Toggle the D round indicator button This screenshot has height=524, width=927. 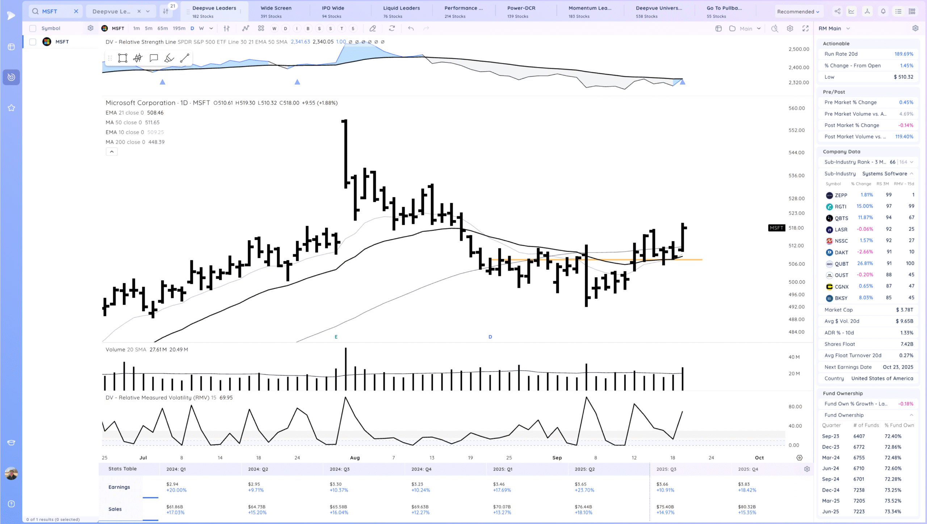pos(285,28)
